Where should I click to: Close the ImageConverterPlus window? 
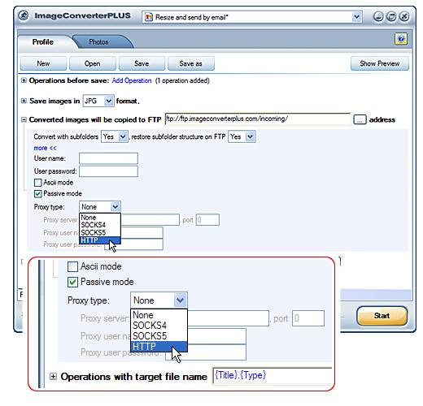tap(404, 16)
